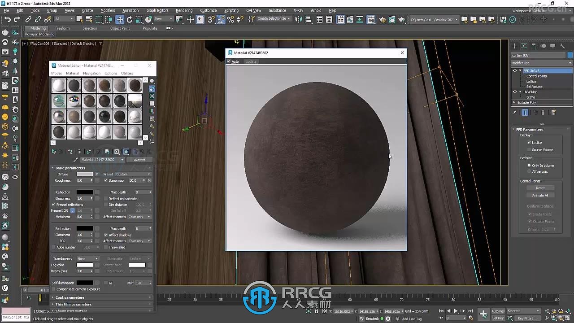The width and height of the screenshot is (574, 323).
Task: Click Auto Key button
Action: [x=498, y=311]
